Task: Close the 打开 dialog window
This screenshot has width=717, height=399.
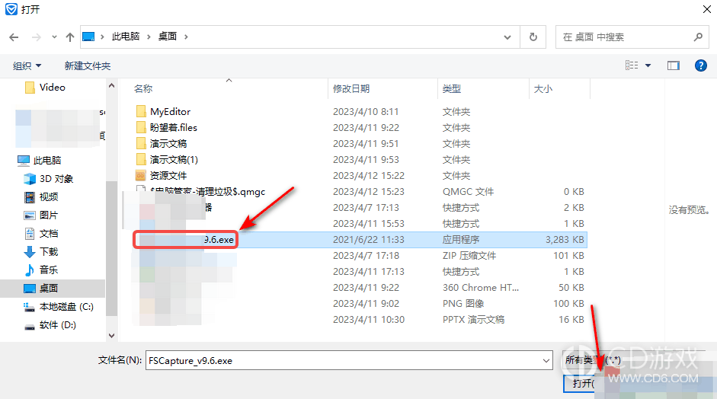Action: coord(706,9)
